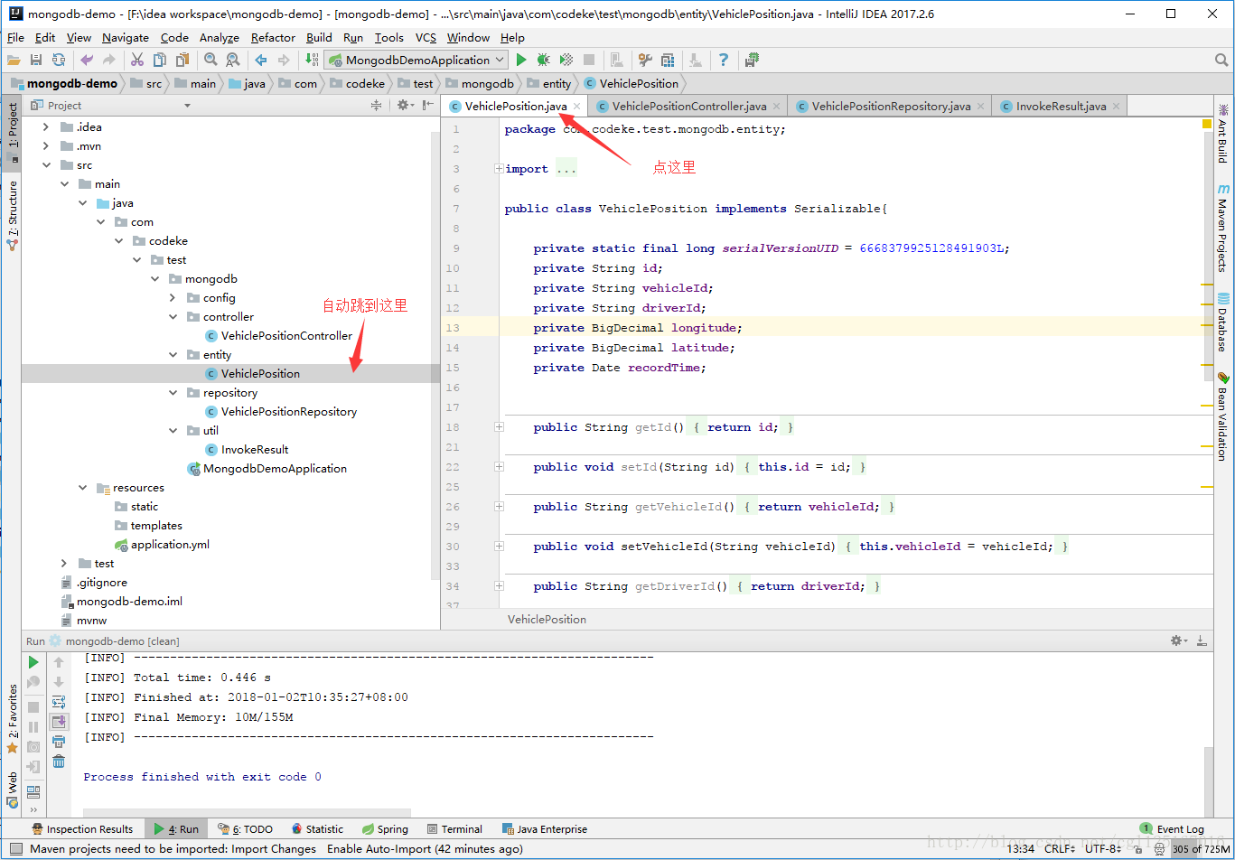
Task: Open Search Everywhere magnifier at top right
Action: [1222, 59]
